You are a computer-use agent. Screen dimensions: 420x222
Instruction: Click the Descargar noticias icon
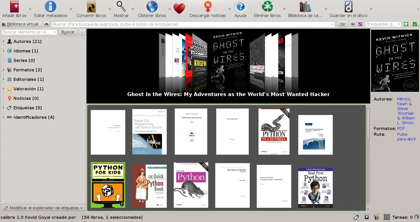click(208, 7)
